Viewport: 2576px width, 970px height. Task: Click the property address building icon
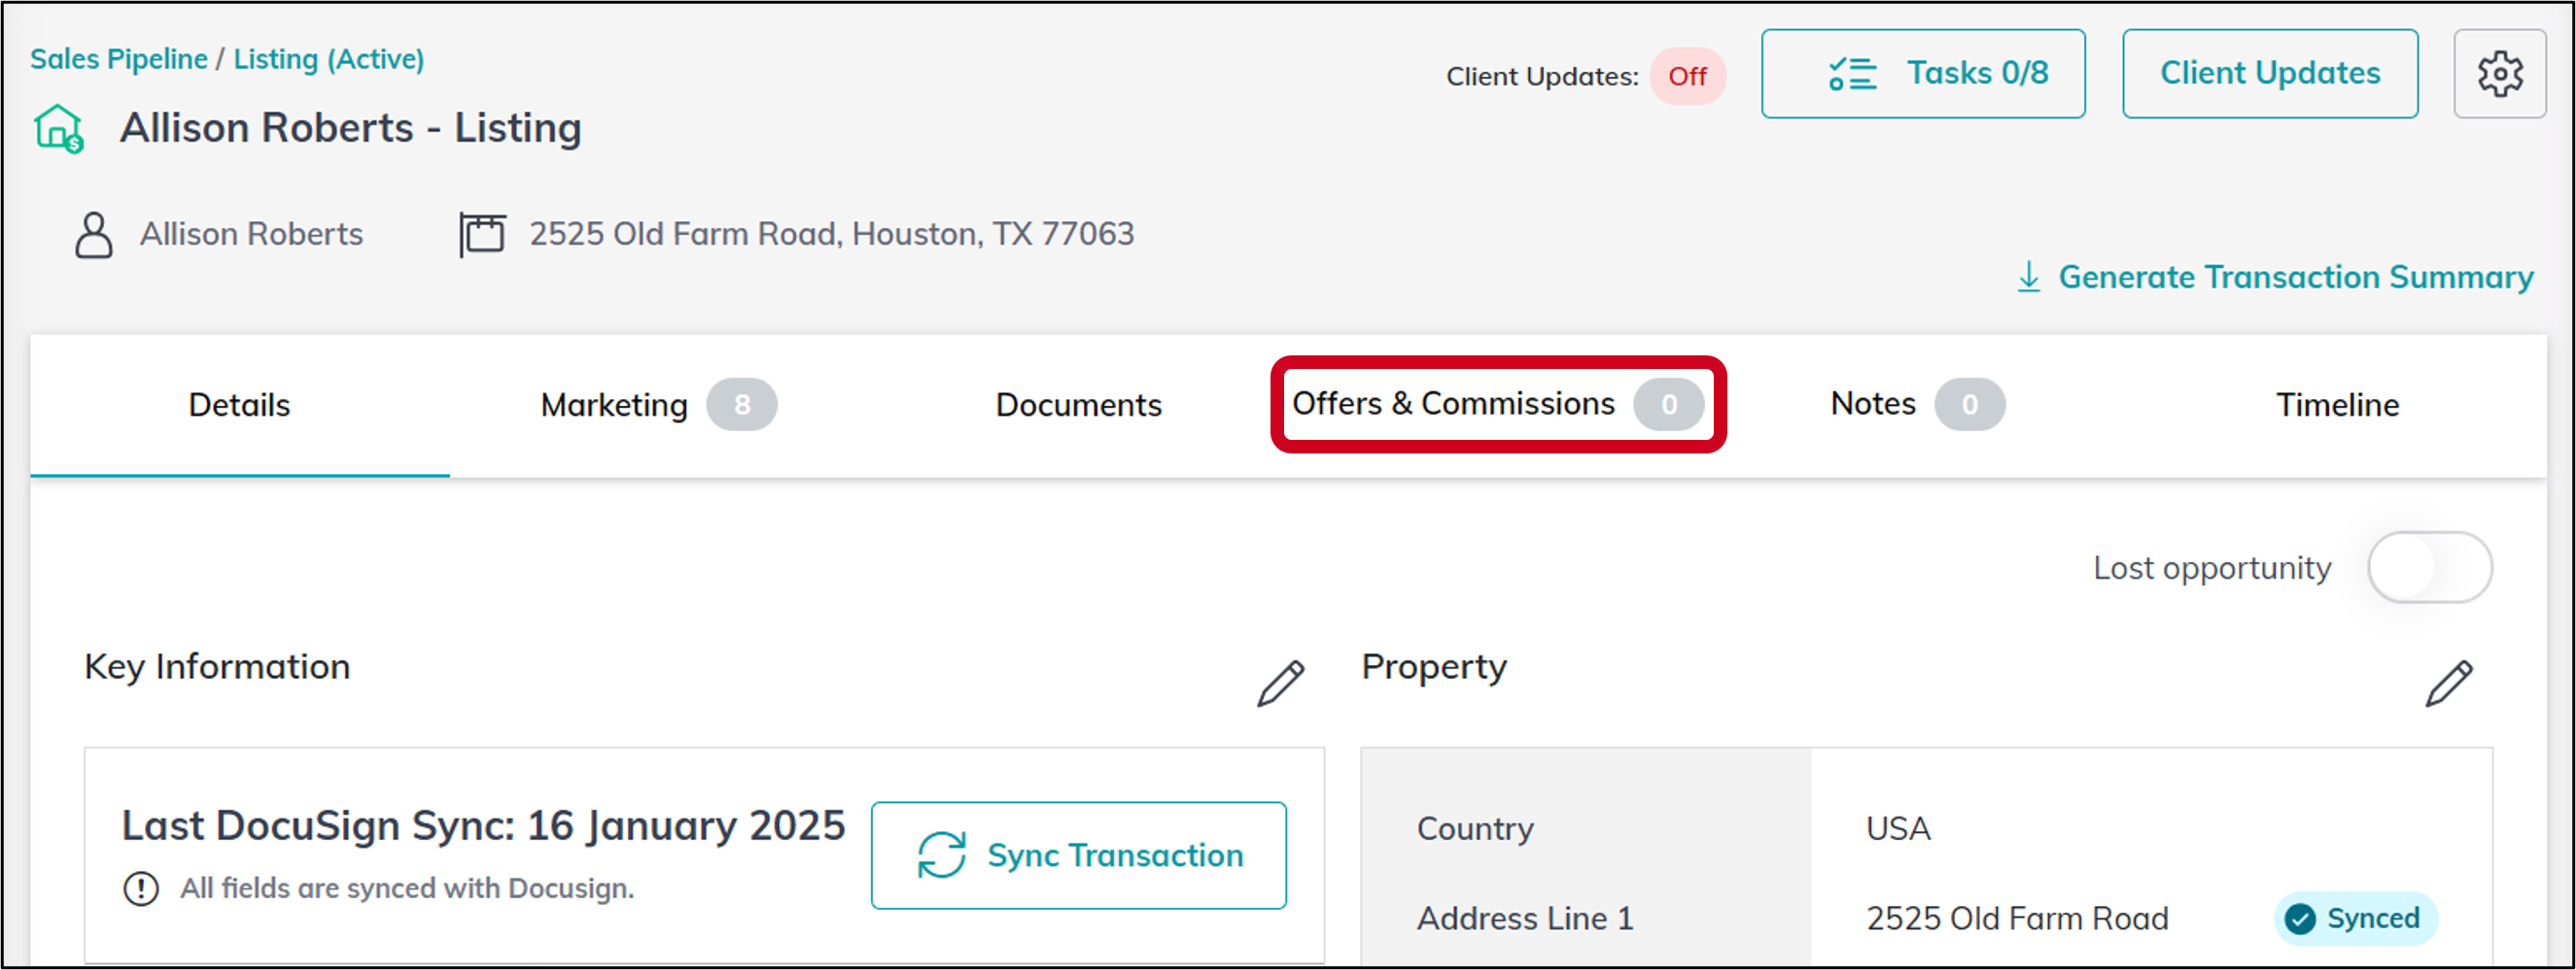coord(482,235)
